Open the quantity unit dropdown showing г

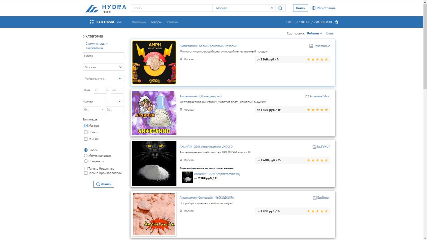click(114, 101)
